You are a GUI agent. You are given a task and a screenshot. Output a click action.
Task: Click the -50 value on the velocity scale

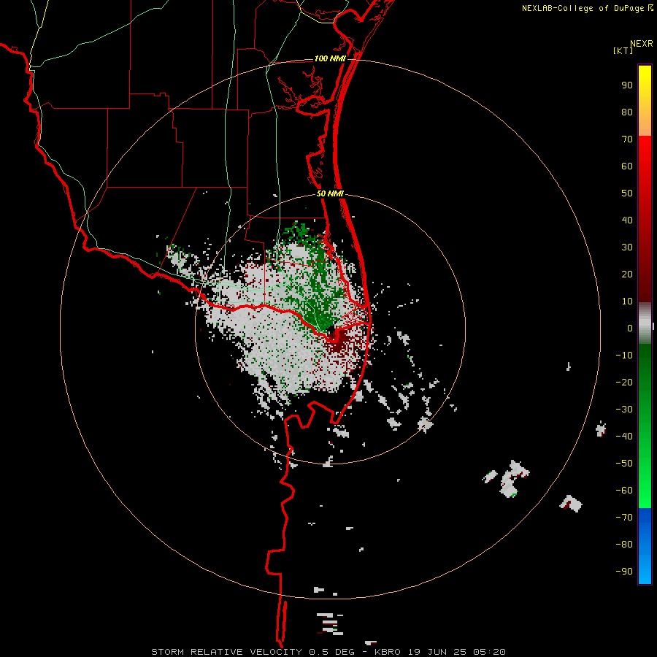point(624,464)
